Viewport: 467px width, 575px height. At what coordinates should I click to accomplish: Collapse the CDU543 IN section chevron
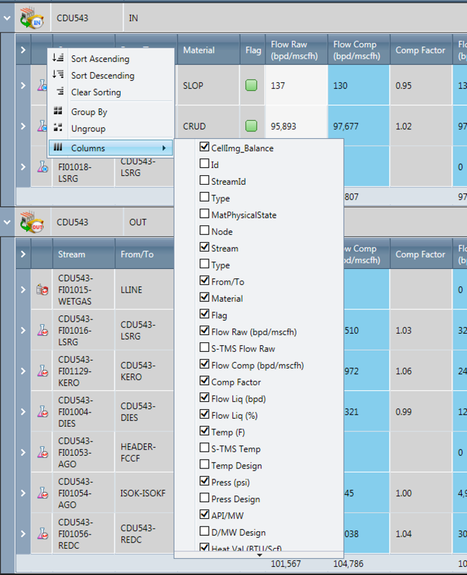click(7, 18)
